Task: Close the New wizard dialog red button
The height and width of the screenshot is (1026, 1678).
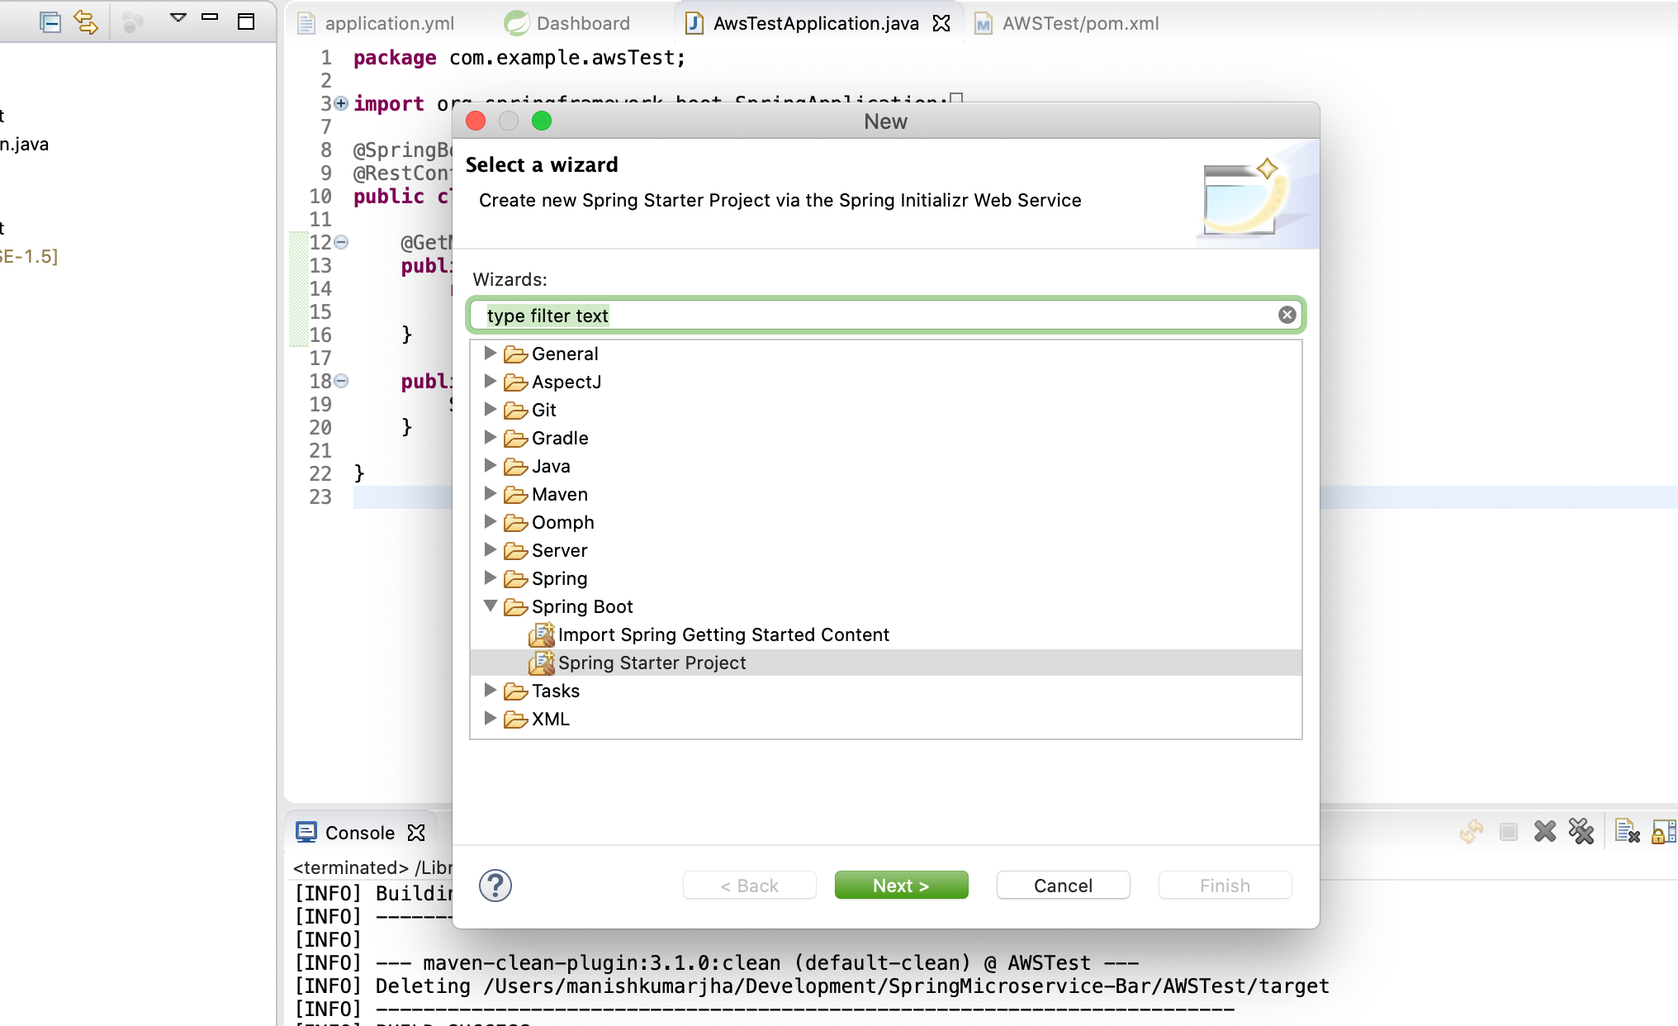Action: 476,121
